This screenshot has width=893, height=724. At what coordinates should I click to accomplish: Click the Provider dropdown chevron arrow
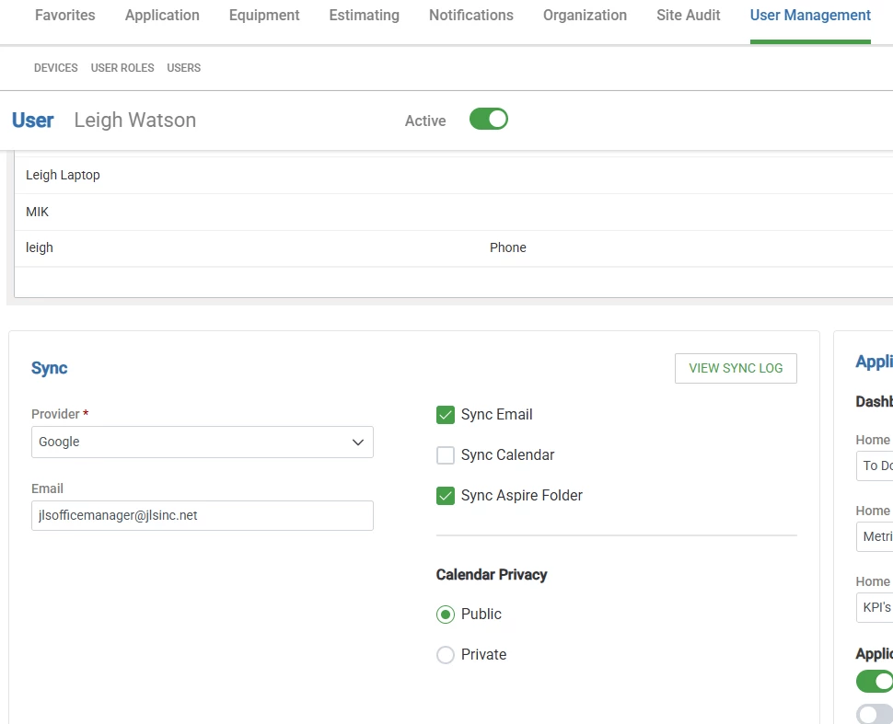coord(357,442)
